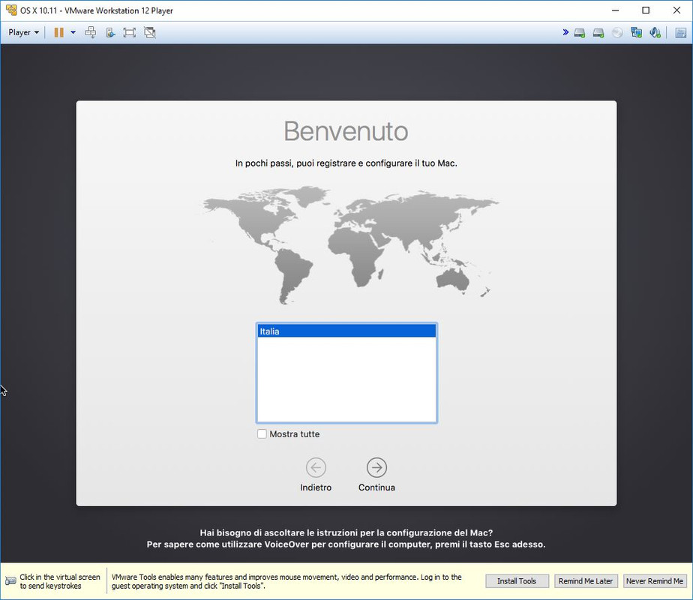Viewport: 693px width, 600px height.
Task: Click the VMware Player title bar icon
Action: (11, 10)
